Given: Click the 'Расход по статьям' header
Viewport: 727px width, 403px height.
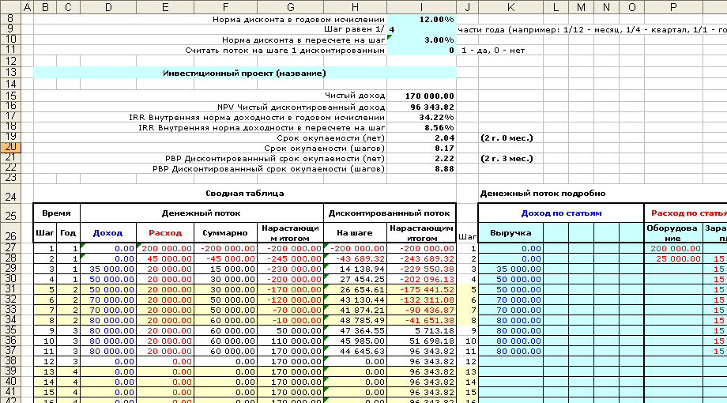Looking at the screenshot, I should click(x=686, y=213).
